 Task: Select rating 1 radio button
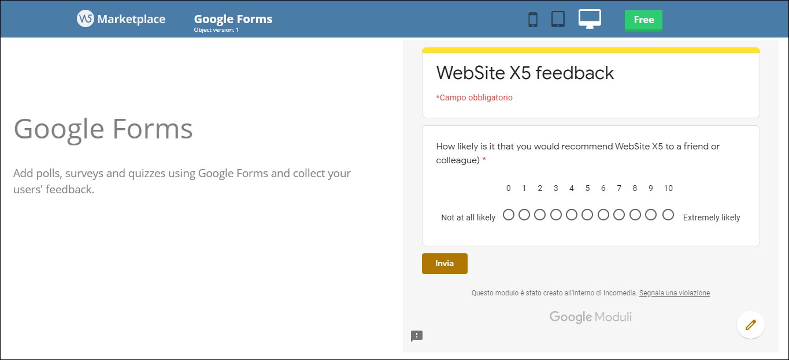[524, 215]
